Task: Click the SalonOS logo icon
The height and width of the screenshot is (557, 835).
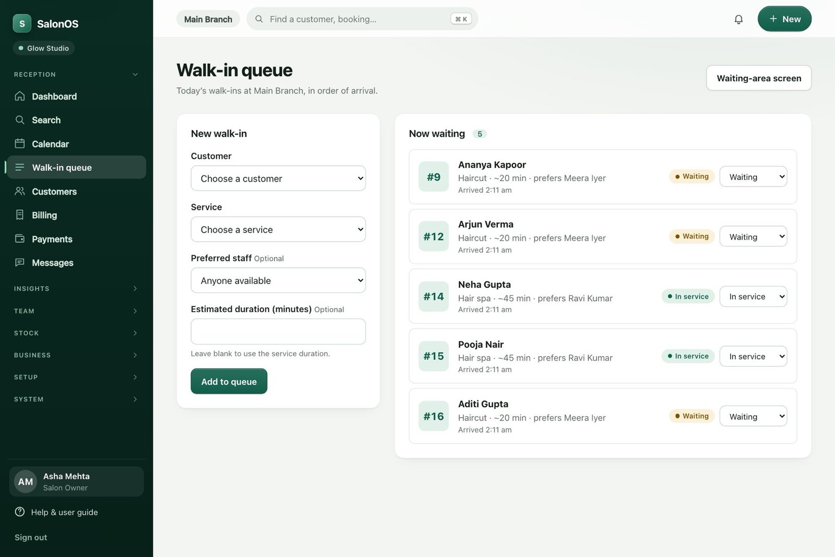Action: click(x=22, y=23)
